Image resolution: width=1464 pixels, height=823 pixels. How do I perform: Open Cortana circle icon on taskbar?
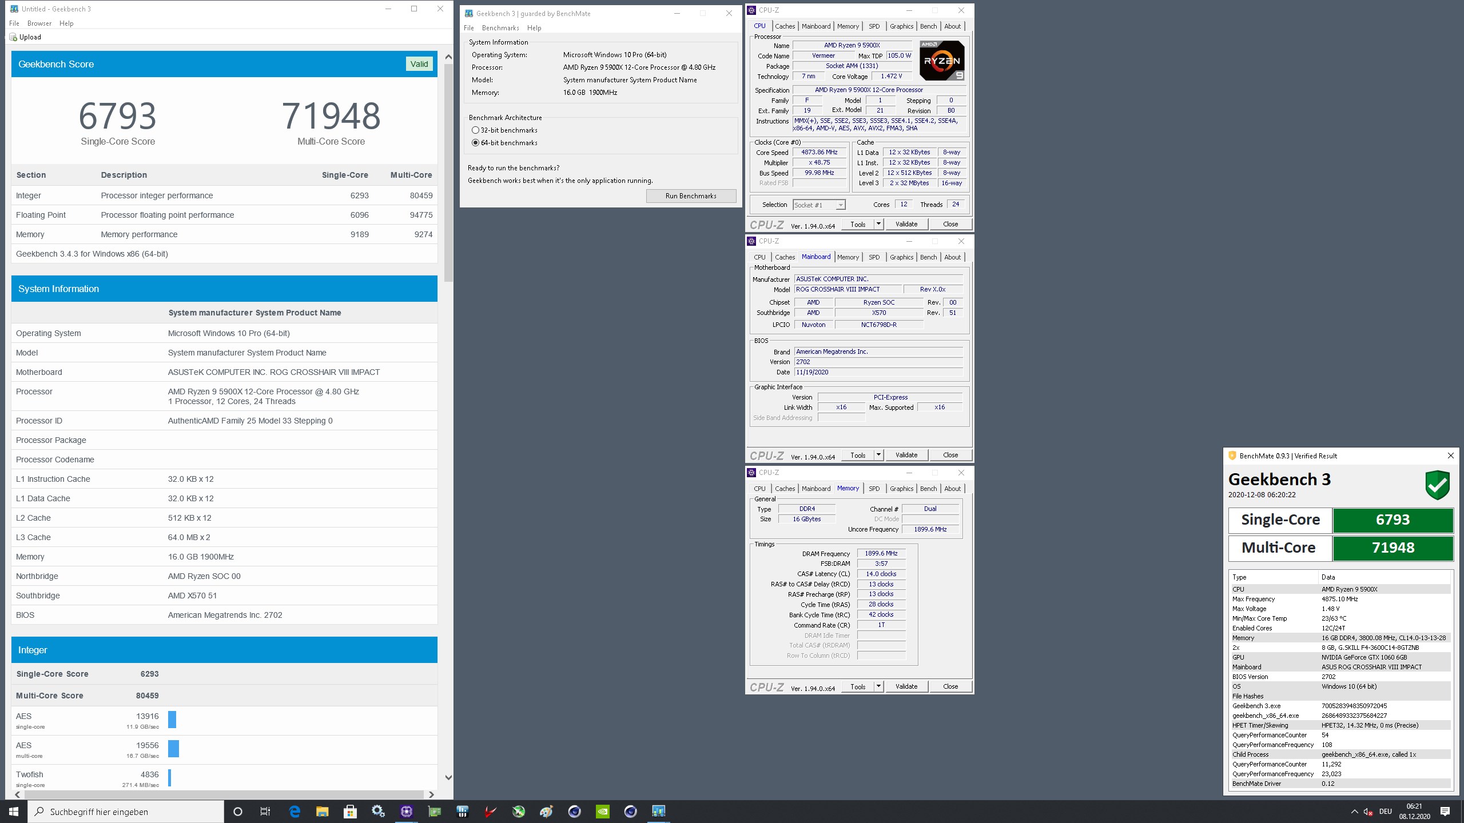[238, 812]
